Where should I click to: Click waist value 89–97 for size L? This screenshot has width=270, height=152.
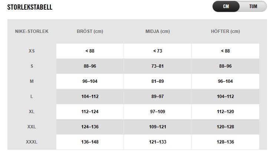(157, 97)
